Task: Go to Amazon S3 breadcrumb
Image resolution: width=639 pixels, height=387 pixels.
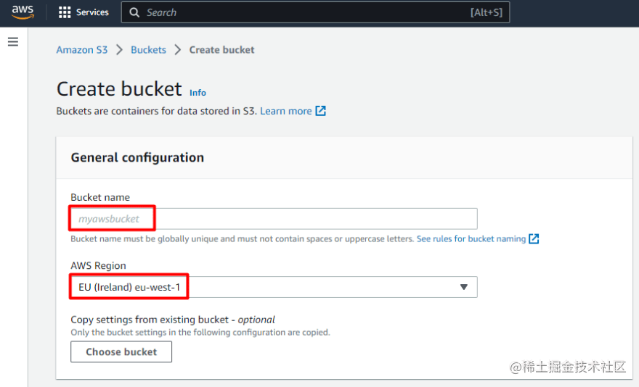Action: pyautogui.click(x=82, y=50)
